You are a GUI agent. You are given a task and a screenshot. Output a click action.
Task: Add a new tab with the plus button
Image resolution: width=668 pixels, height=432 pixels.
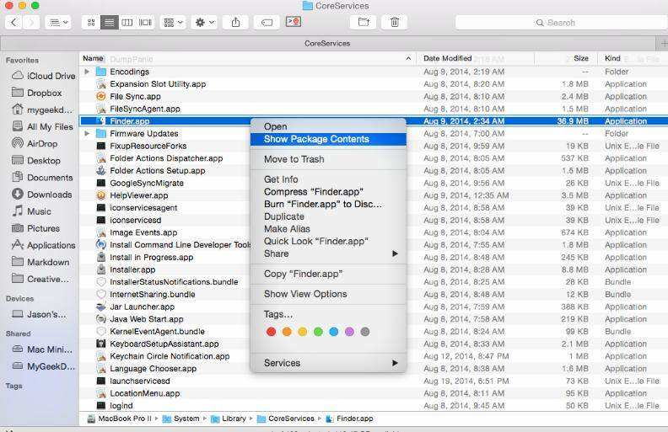(662, 44)
